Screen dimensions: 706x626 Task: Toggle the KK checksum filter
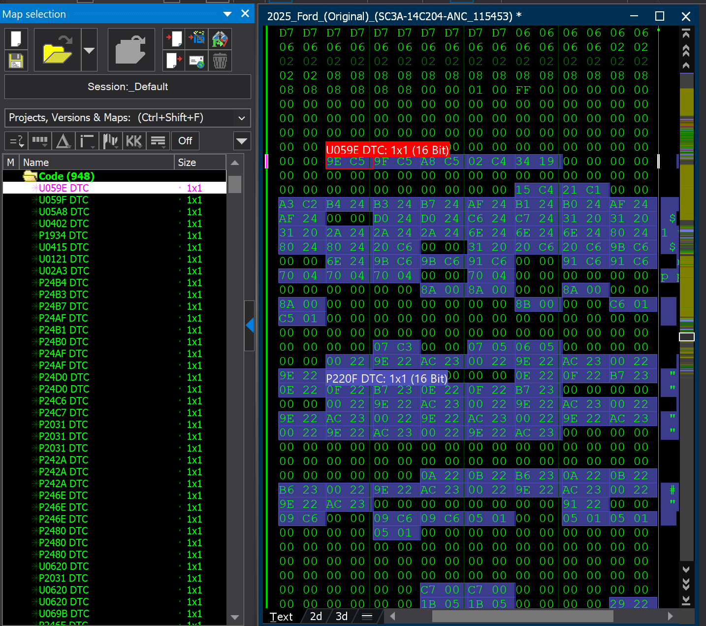coord(134,141)
